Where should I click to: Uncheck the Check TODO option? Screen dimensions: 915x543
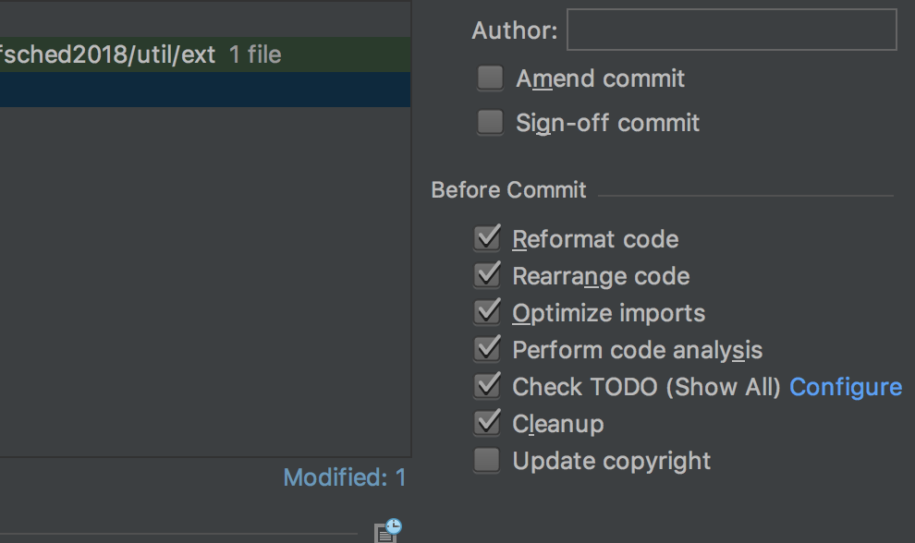point(487,385)
